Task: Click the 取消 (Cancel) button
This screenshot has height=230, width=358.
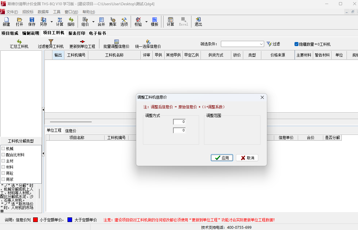Action: pos(247,158)
